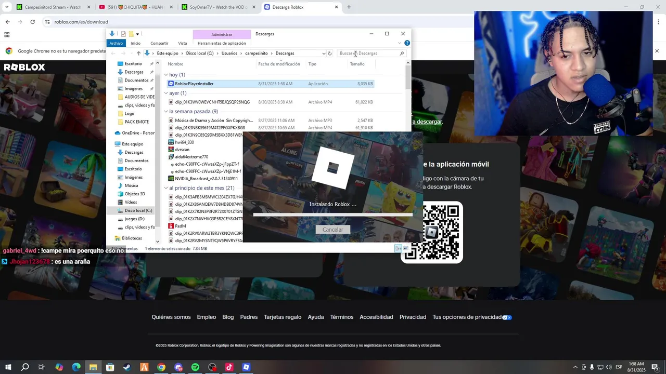Select Herramientas de aplicación tab

[x=222, y=43]
